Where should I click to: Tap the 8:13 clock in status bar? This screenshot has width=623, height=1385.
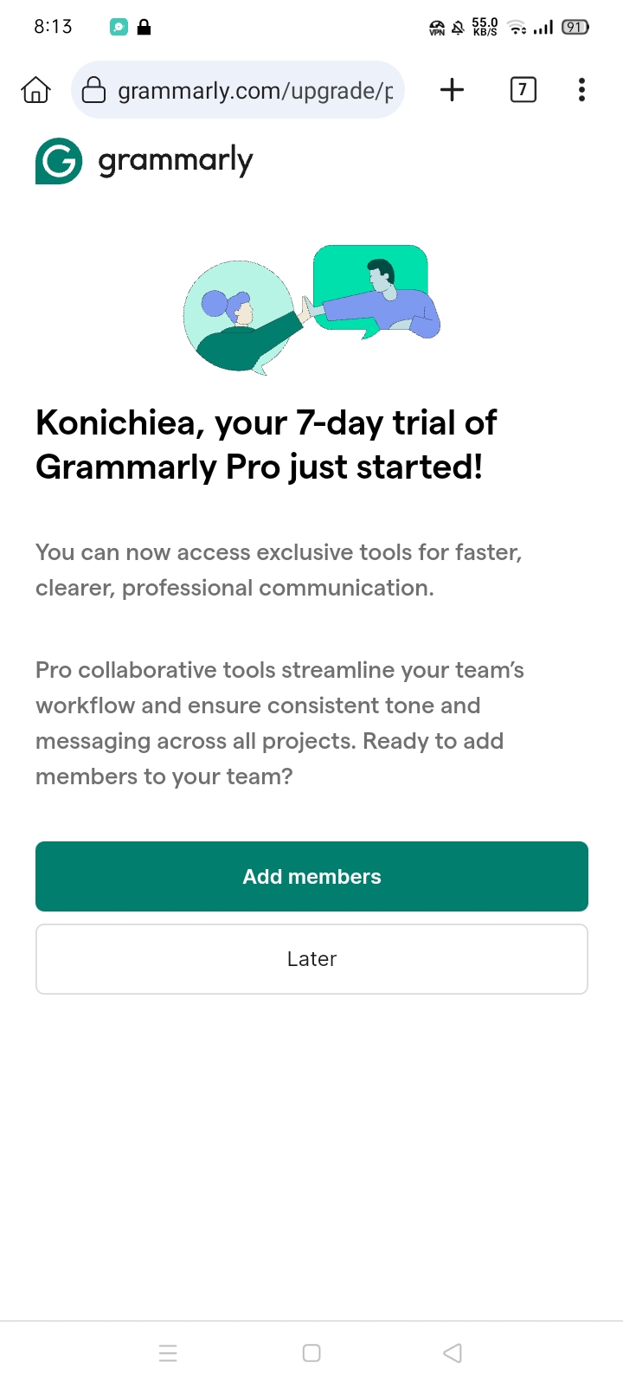point(53,27)
